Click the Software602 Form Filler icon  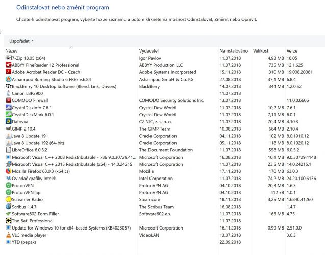click(8, 214)
